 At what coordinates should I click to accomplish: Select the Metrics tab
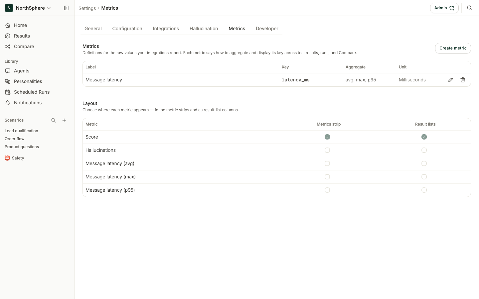237,29
